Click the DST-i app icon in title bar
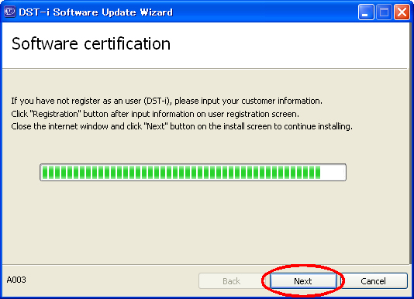This screenshot has height=299, width=414. point(10,12)
